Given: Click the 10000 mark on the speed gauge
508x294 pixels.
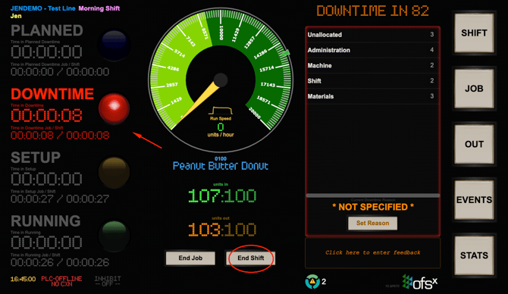Looking at the screenshot, I should coord(221,33).
